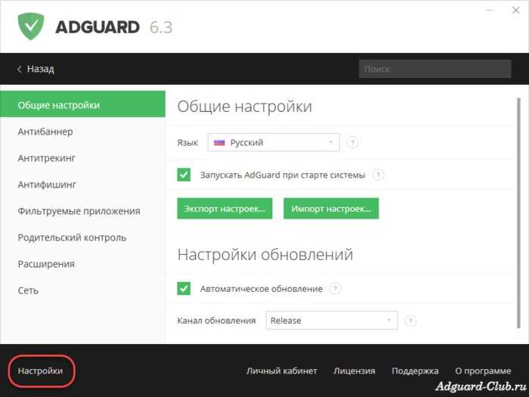Open 'Поддержка' link
The height and width of the screenshot is (397, 529).
(x=415, y=371)
